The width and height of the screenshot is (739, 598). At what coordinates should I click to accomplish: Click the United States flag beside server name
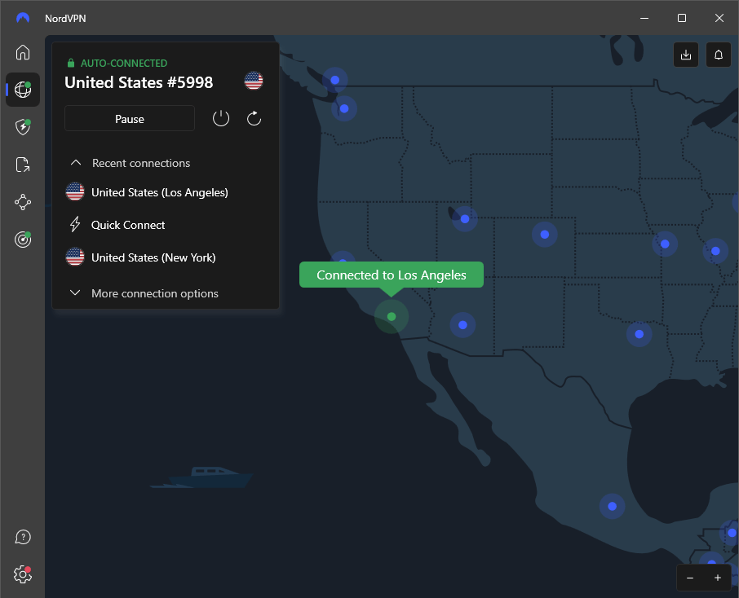point(254,81)
